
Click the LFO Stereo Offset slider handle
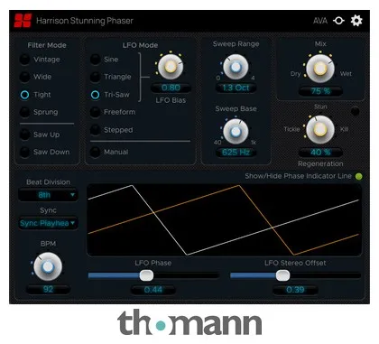pos(282,275)
